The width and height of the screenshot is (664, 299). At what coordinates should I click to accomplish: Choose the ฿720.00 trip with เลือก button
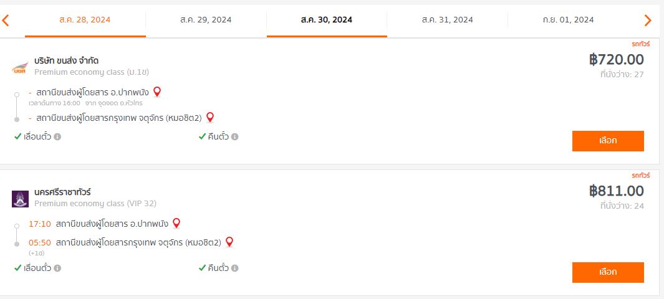(608, 141)
